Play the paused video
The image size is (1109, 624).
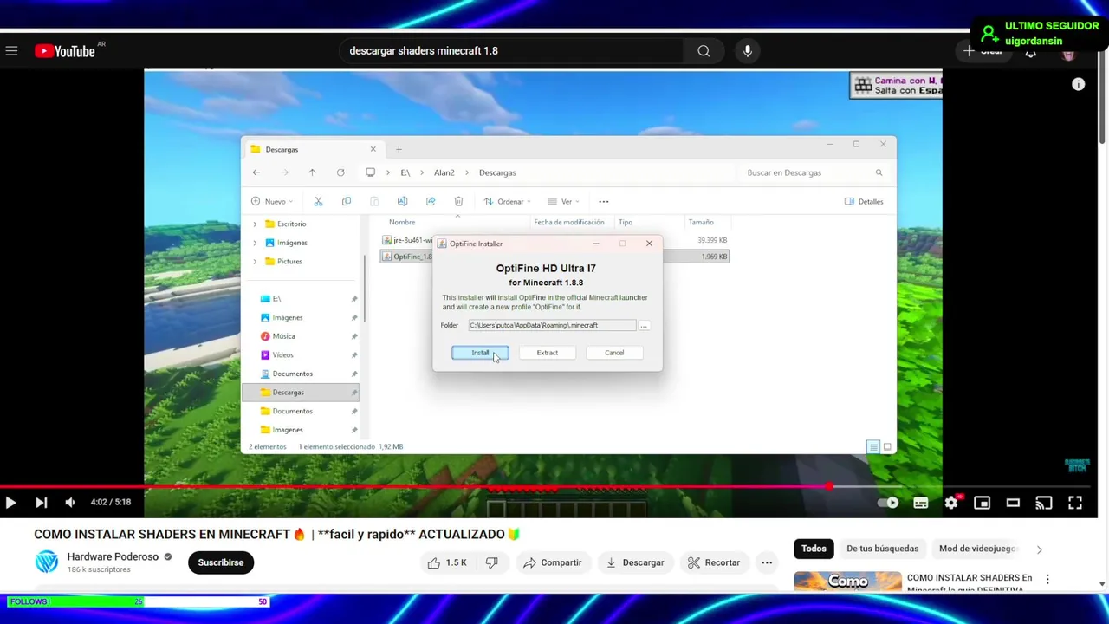click(x=10, y=502)
